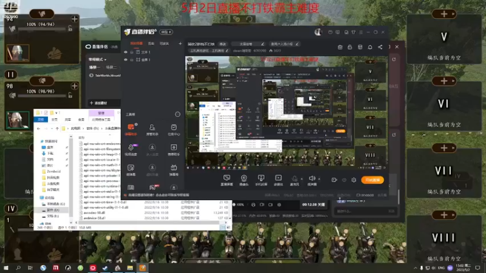Open the room manager assistant tool

click(152, 129)
